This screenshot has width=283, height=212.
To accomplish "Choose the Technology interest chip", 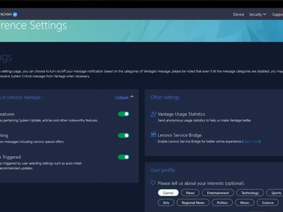I will [250, 193].
